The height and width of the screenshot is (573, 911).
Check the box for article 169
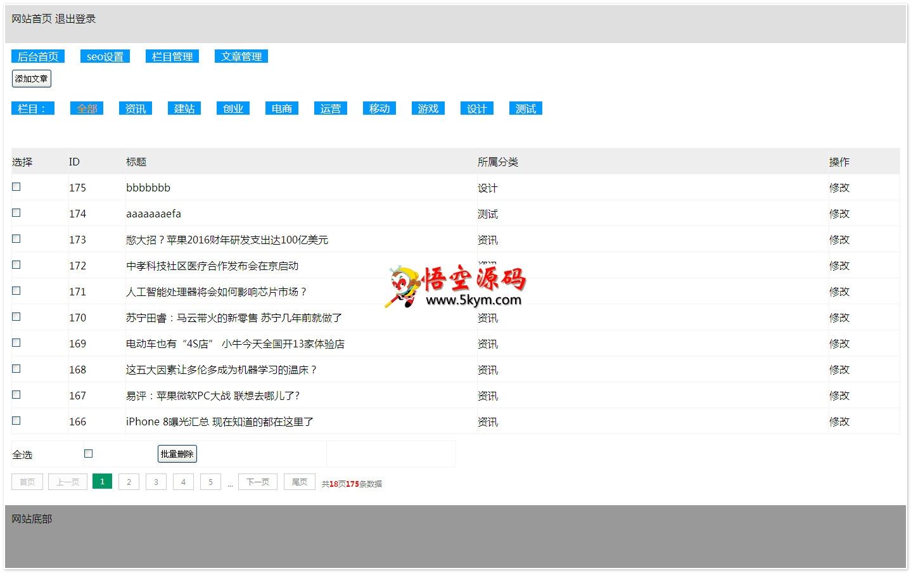[16, 343]
